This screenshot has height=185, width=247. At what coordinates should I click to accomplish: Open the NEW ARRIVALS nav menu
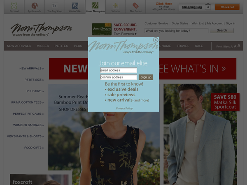tap(19, 46)
